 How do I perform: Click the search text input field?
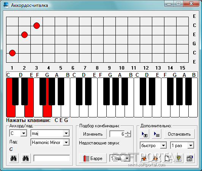coord(52,158)
